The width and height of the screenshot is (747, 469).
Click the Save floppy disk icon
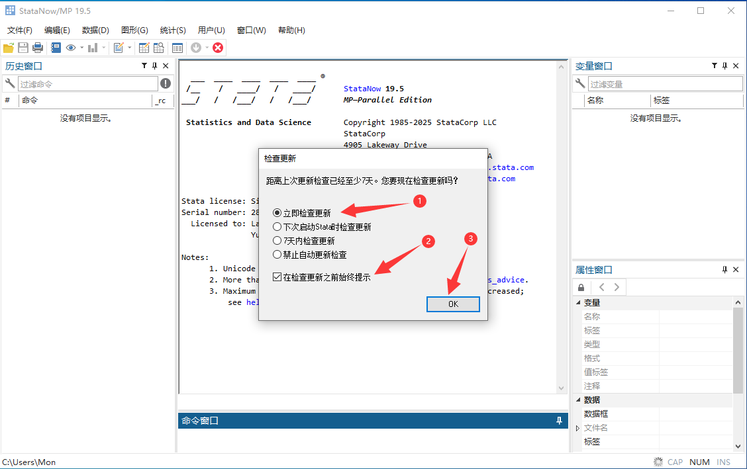pyautogui.click(x=23, y=48)
